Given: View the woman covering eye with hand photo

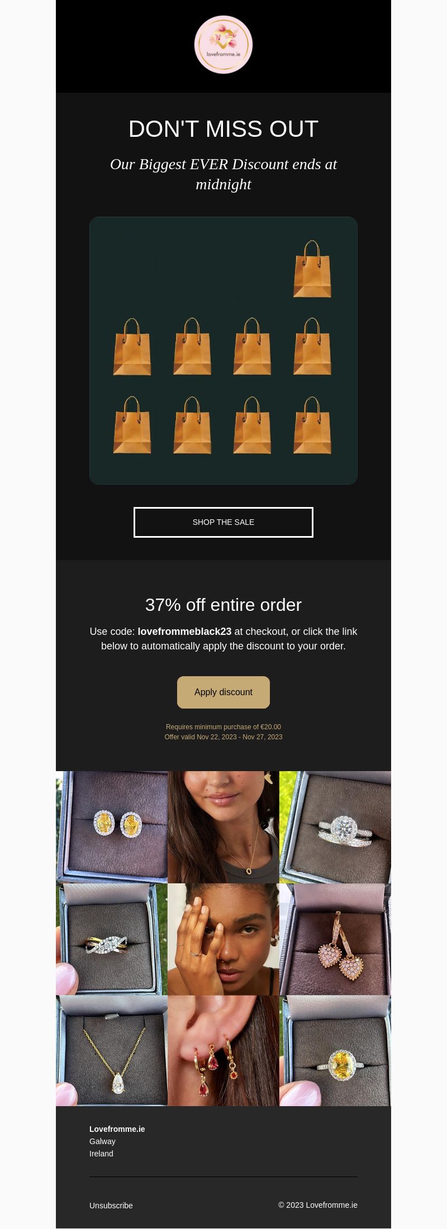Looking at the screenshot, I should tap(223, 939).
